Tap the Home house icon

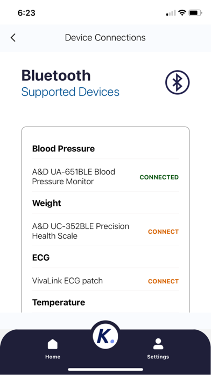pos(53,344)
